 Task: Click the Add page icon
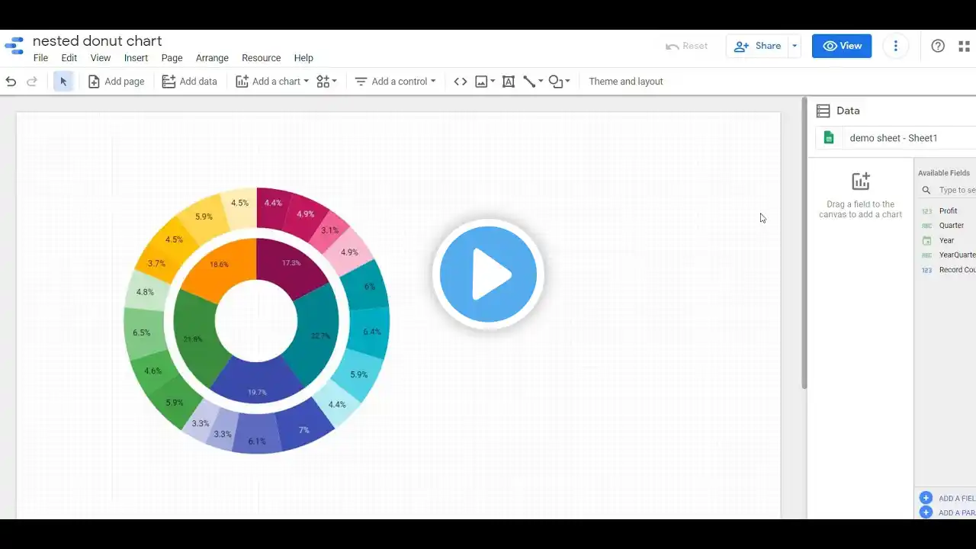[94, 82]
